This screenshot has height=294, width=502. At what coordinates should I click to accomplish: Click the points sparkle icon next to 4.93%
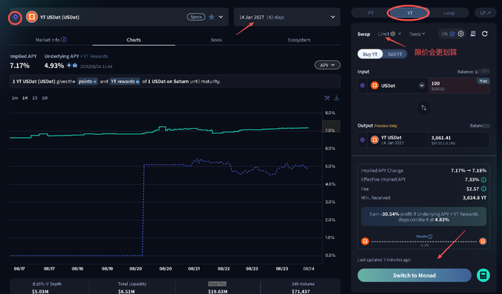(69, 65)
